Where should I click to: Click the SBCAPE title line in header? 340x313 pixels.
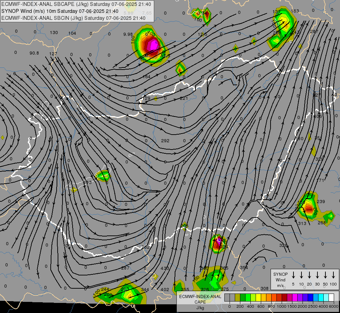(x=77, y=4)
